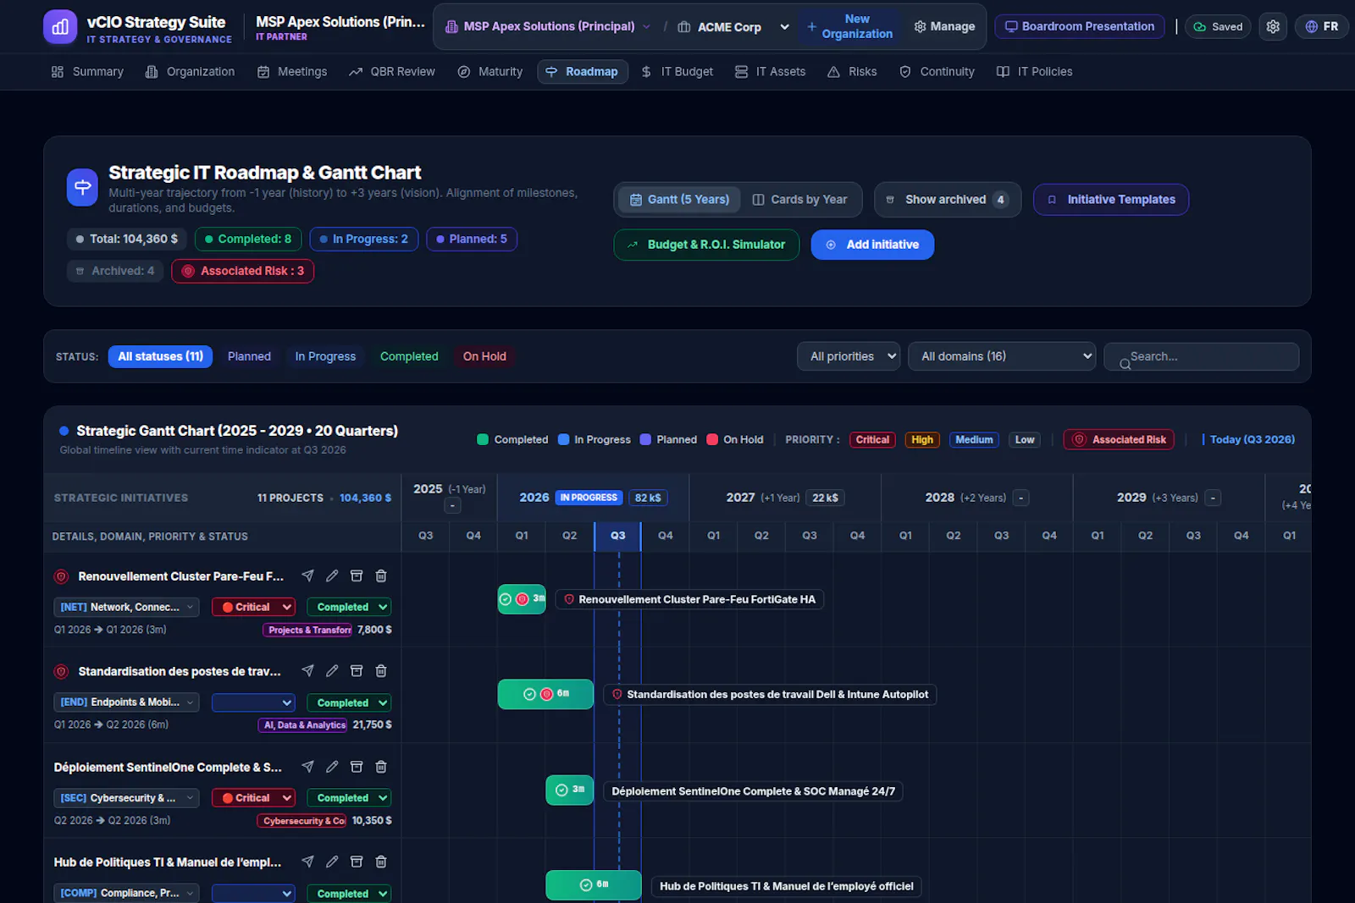Open Completed status dropdown for Déploiement SentinelOne
The height and width of the screenshot is (903, 1355).
(350, 798)
